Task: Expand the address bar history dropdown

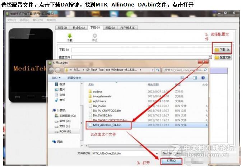Action: click(153, 70)
